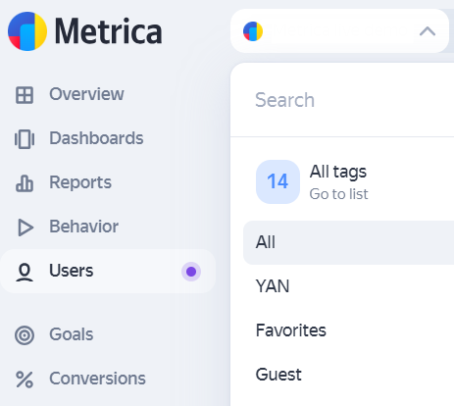Select the Behavior play triangle icon
This screenshot has height=406, width=454.
coord(25,228)
